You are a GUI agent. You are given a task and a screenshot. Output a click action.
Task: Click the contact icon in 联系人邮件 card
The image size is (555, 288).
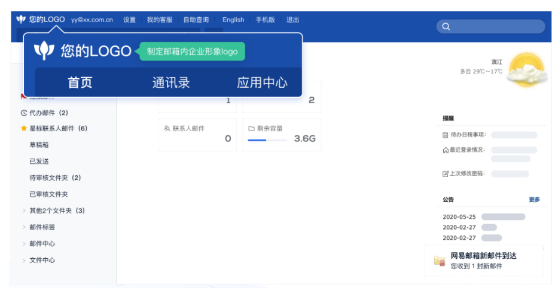coord(167,128)
